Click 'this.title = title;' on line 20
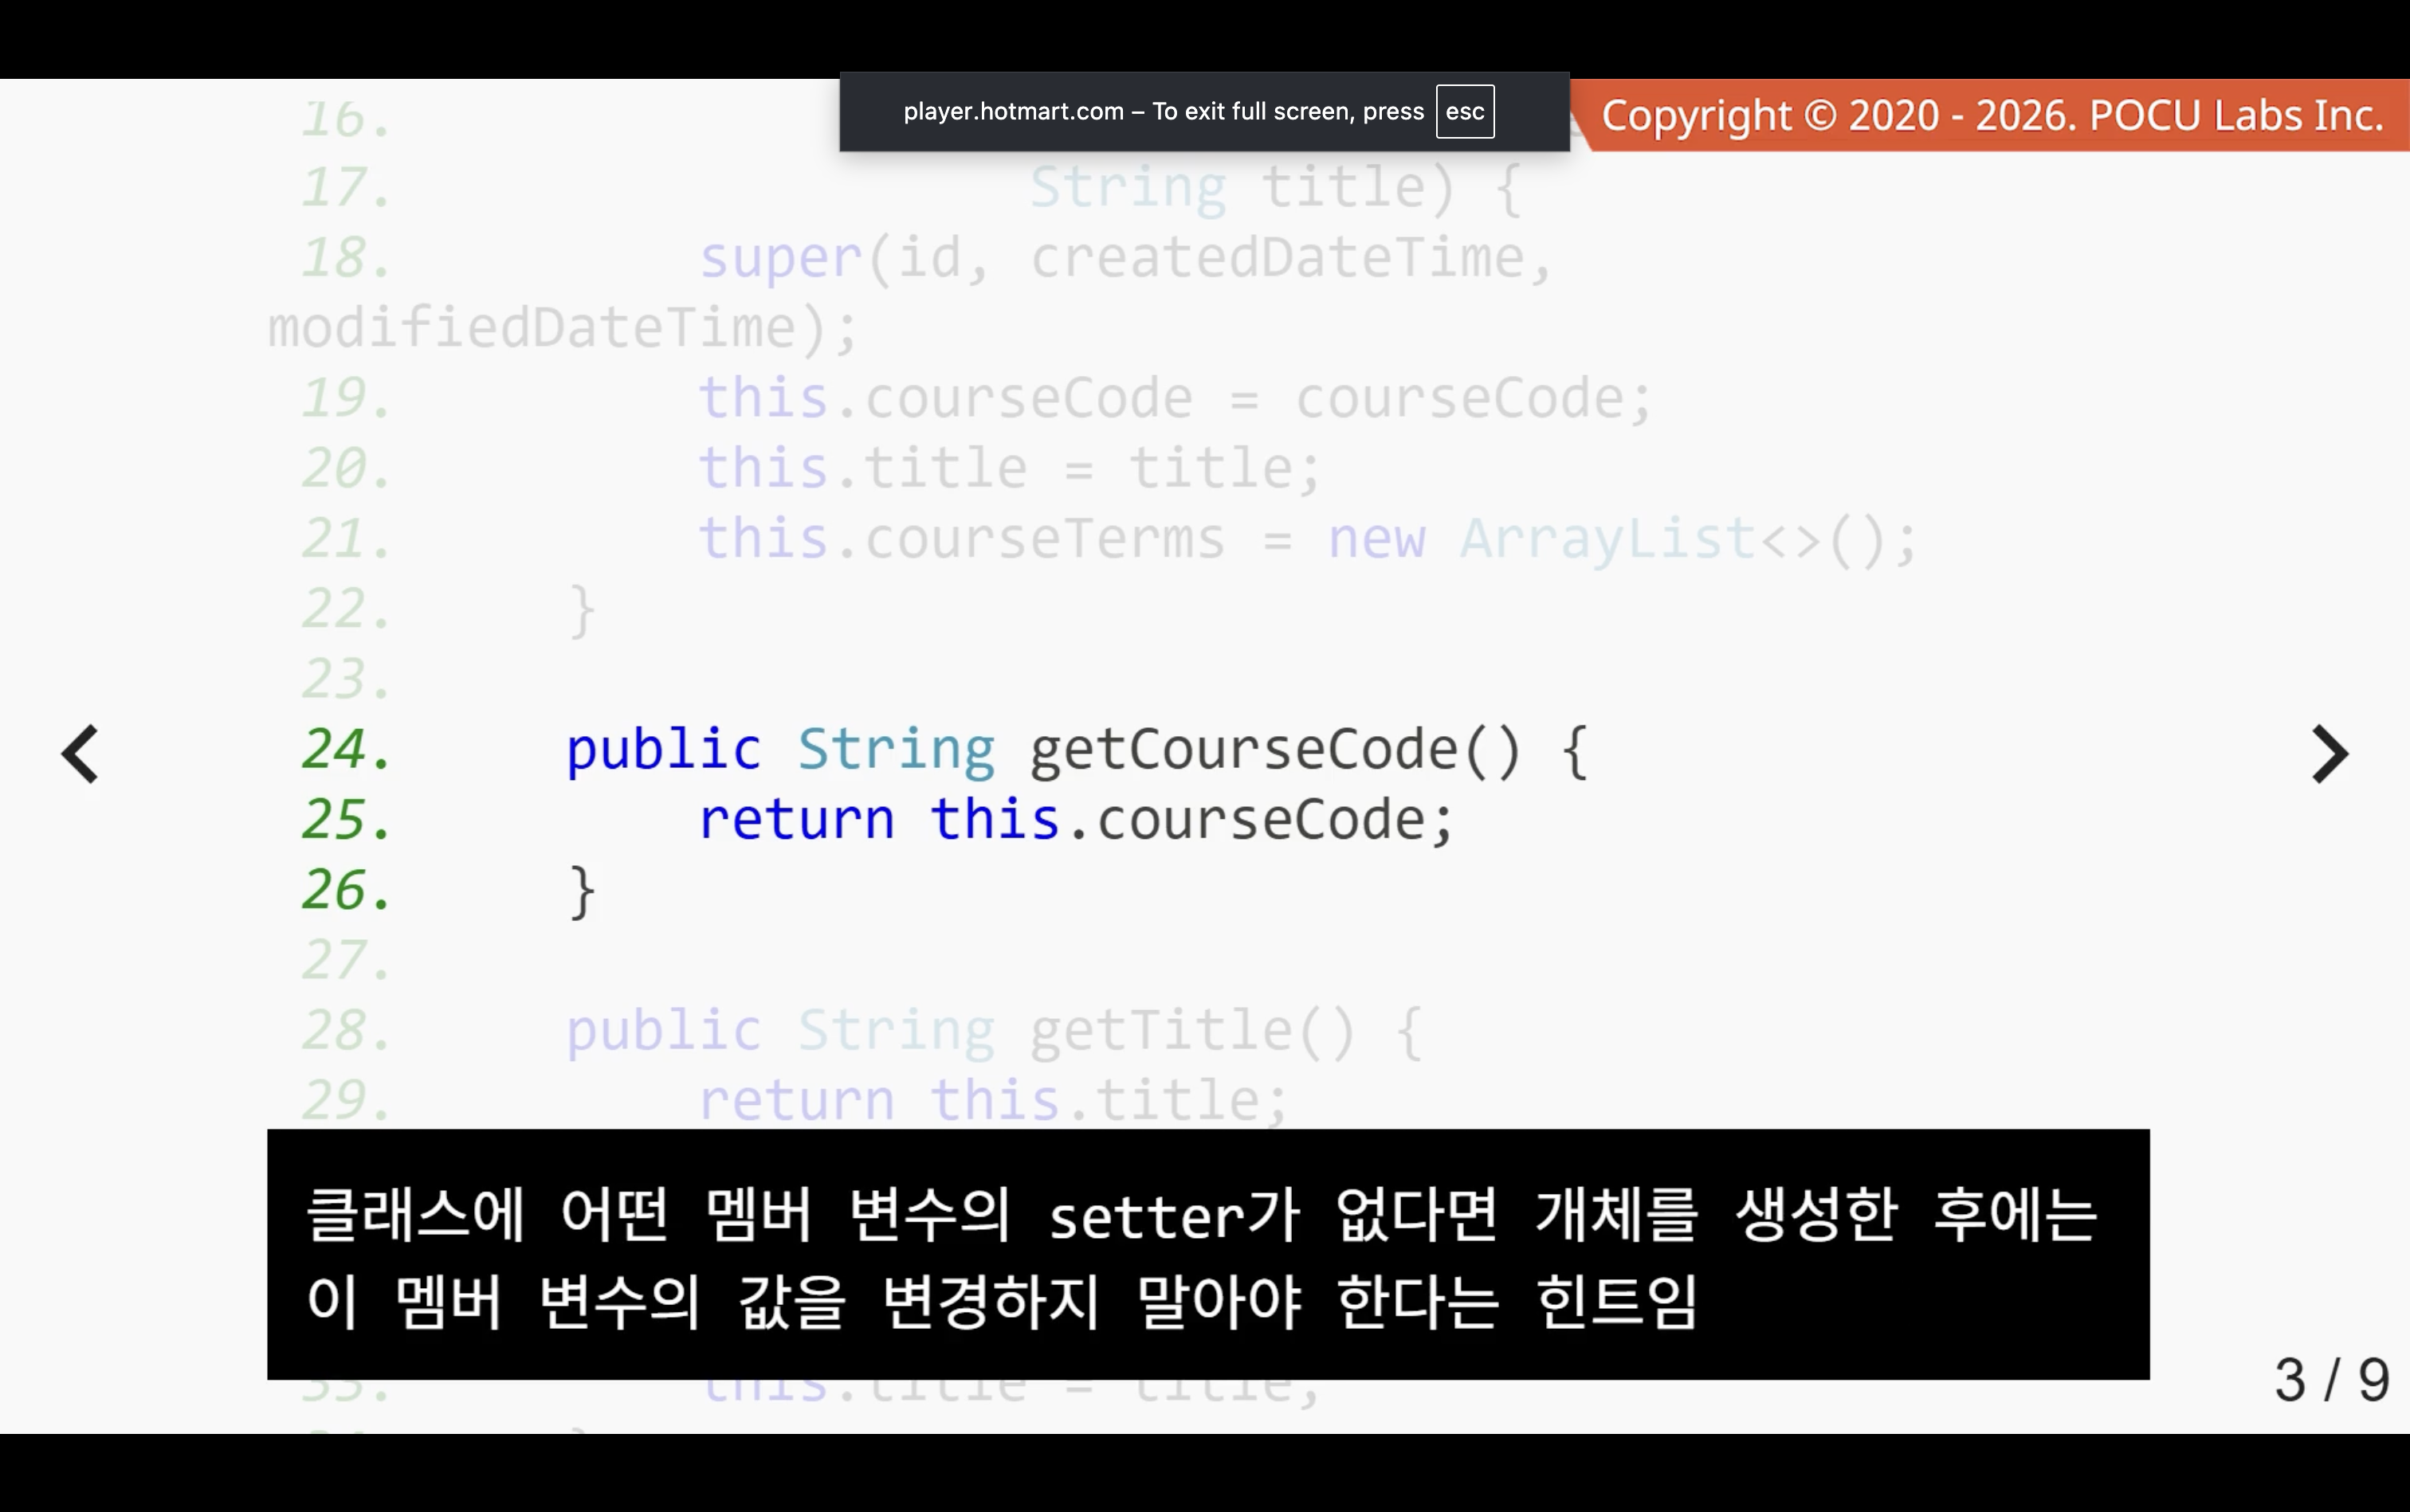 coord(1010,469)
